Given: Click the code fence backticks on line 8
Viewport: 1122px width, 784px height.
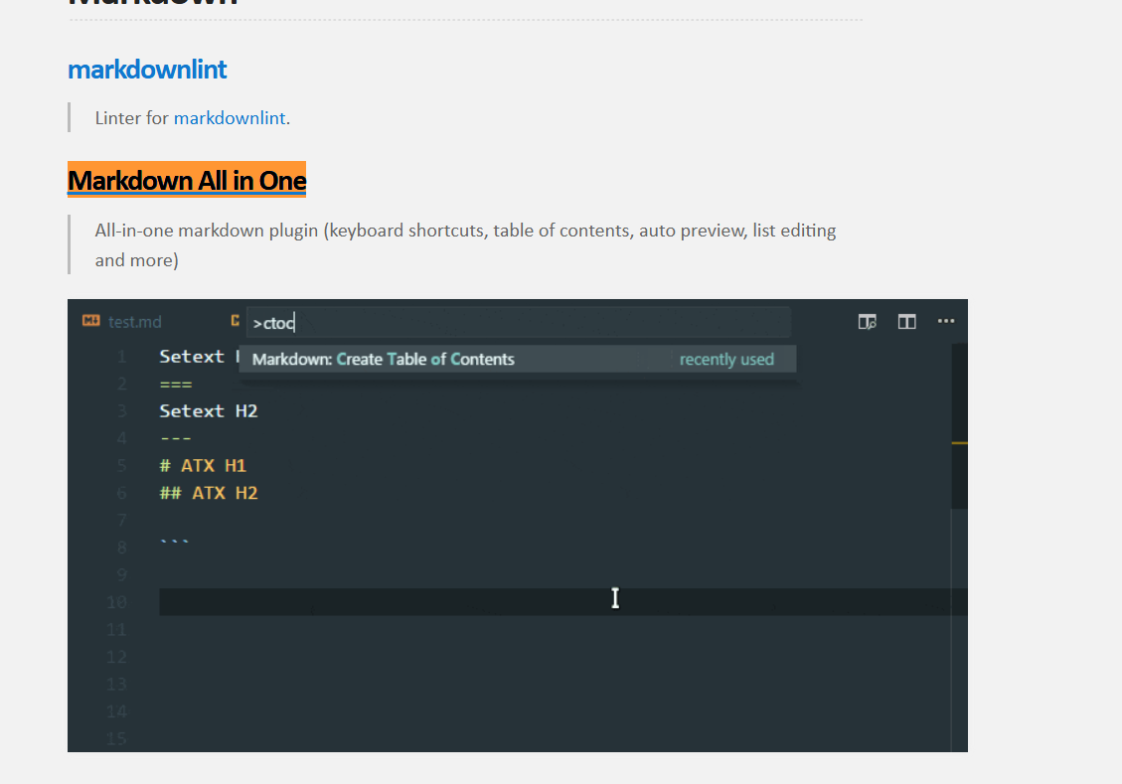Looking at the screenshot, I should (175, 542).
